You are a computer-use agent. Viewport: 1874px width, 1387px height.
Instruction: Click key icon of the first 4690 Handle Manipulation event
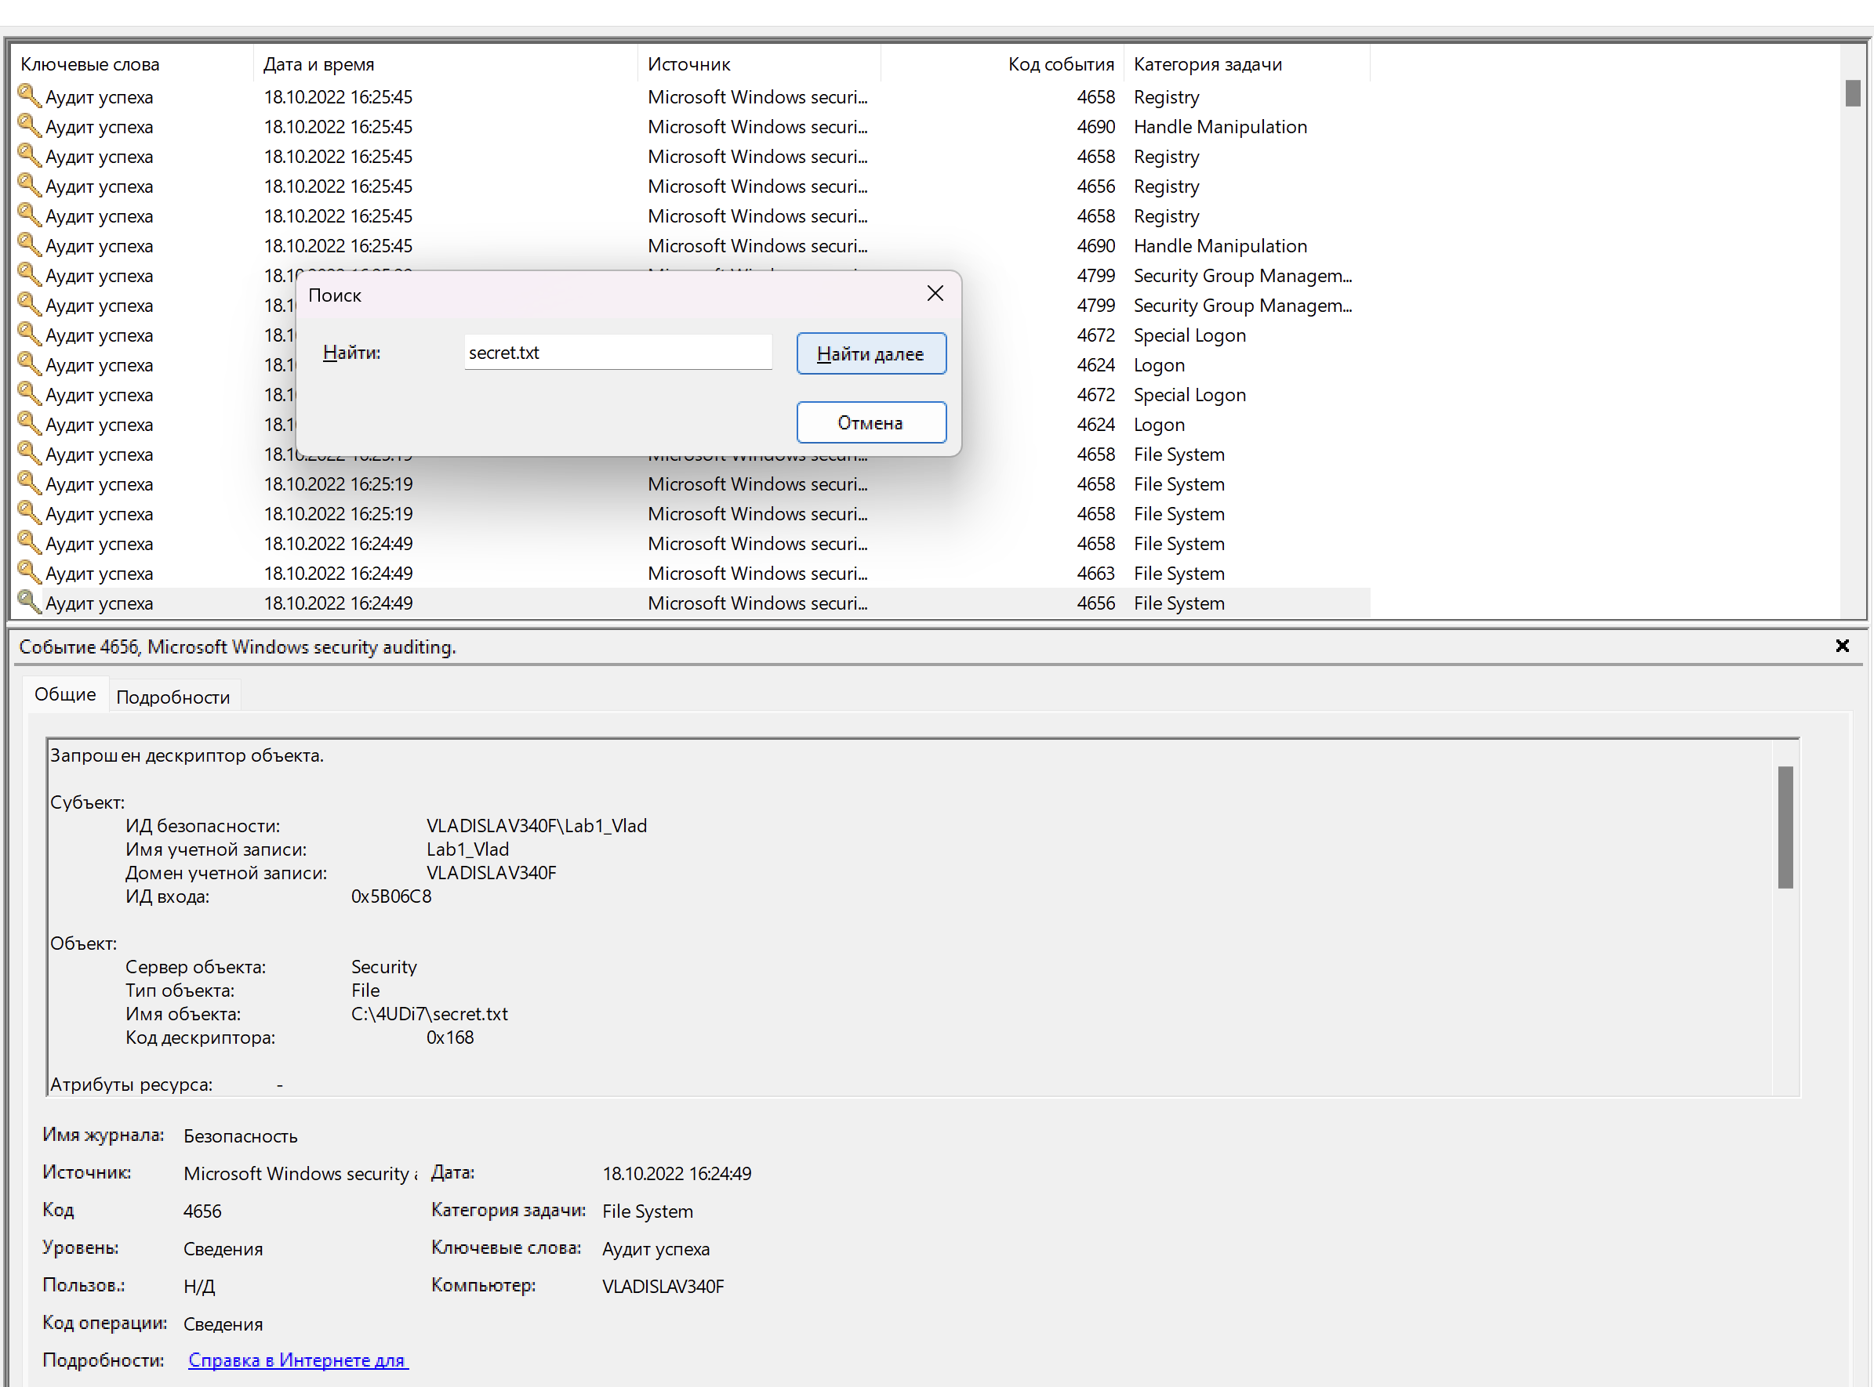coord(28,126)
